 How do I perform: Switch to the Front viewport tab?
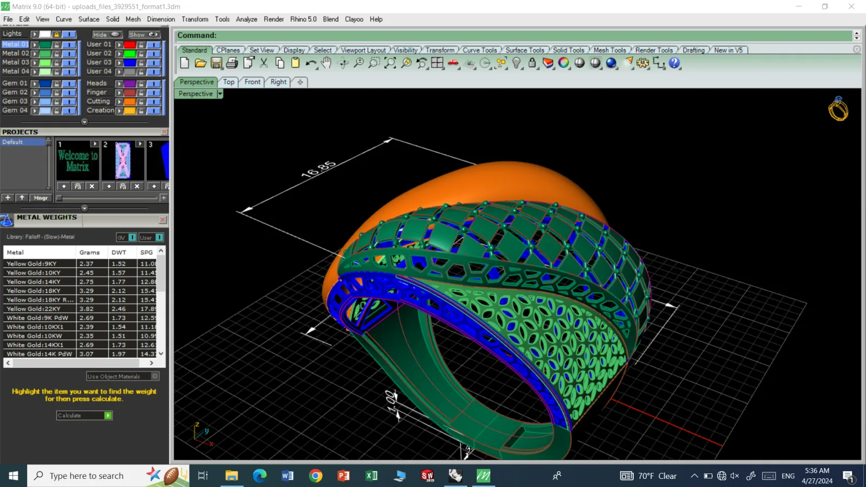point(252,82)
